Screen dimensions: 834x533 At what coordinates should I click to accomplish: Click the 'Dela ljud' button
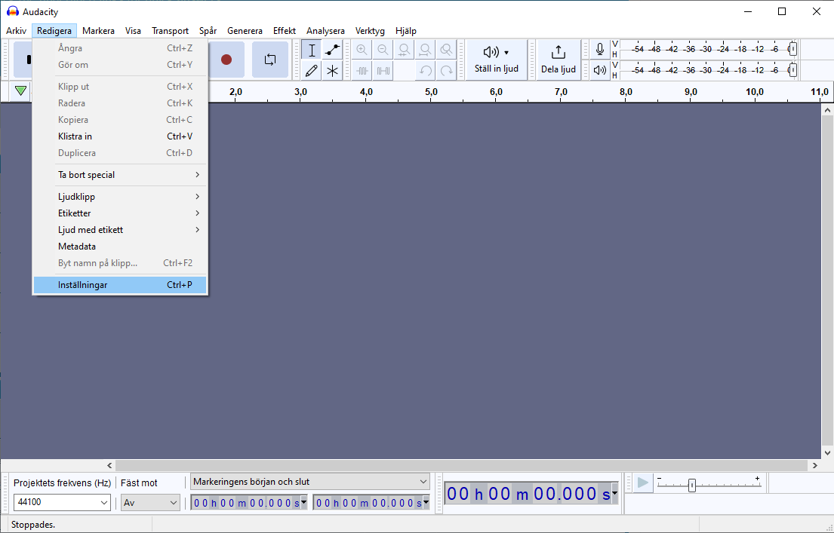[x=558, y=61]
